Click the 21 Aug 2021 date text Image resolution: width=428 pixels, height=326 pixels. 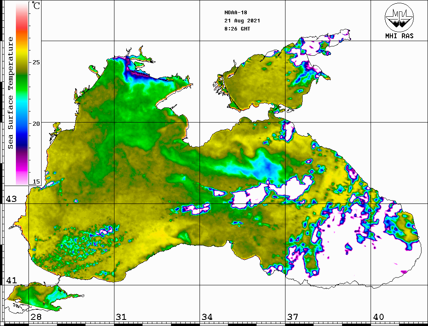click(242, 21)
